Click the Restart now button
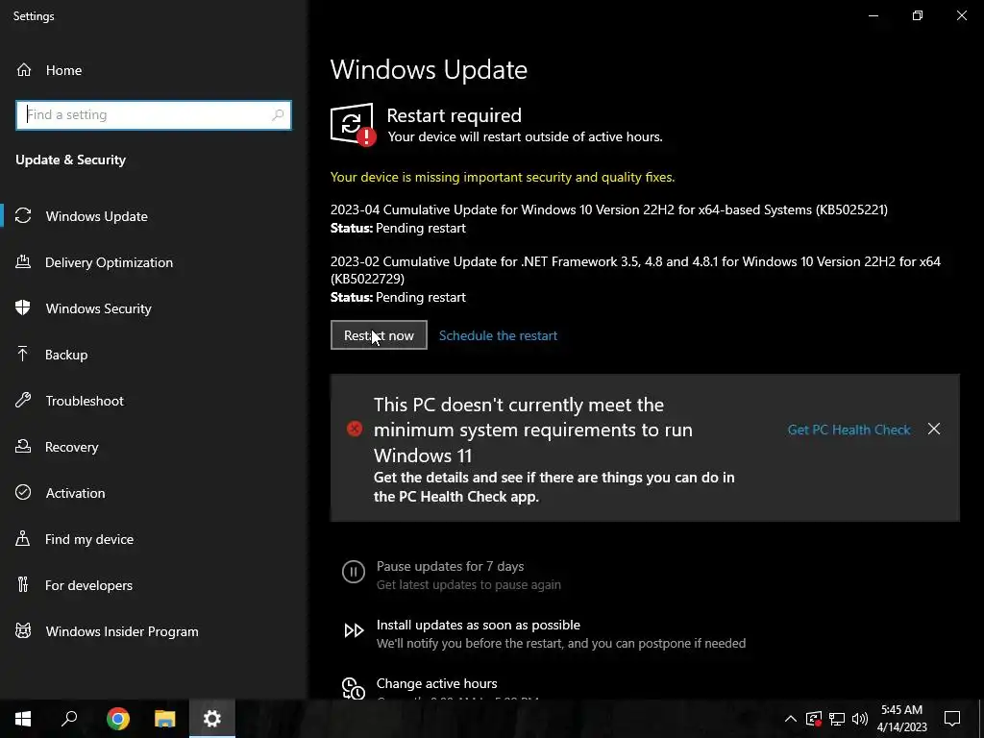The image size is (984, 738). [379, 335]
